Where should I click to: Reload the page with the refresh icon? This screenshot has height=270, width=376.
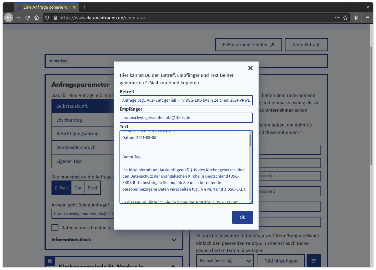(x=27, y=18)
